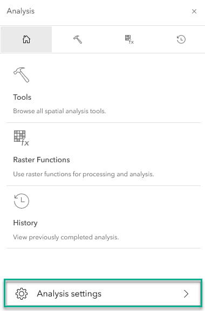Expand the Analysis settings chevron arrow
Image resolution: width=205 pixels, height=311 pixels.
pyautogui.click(x=186, y=294)
